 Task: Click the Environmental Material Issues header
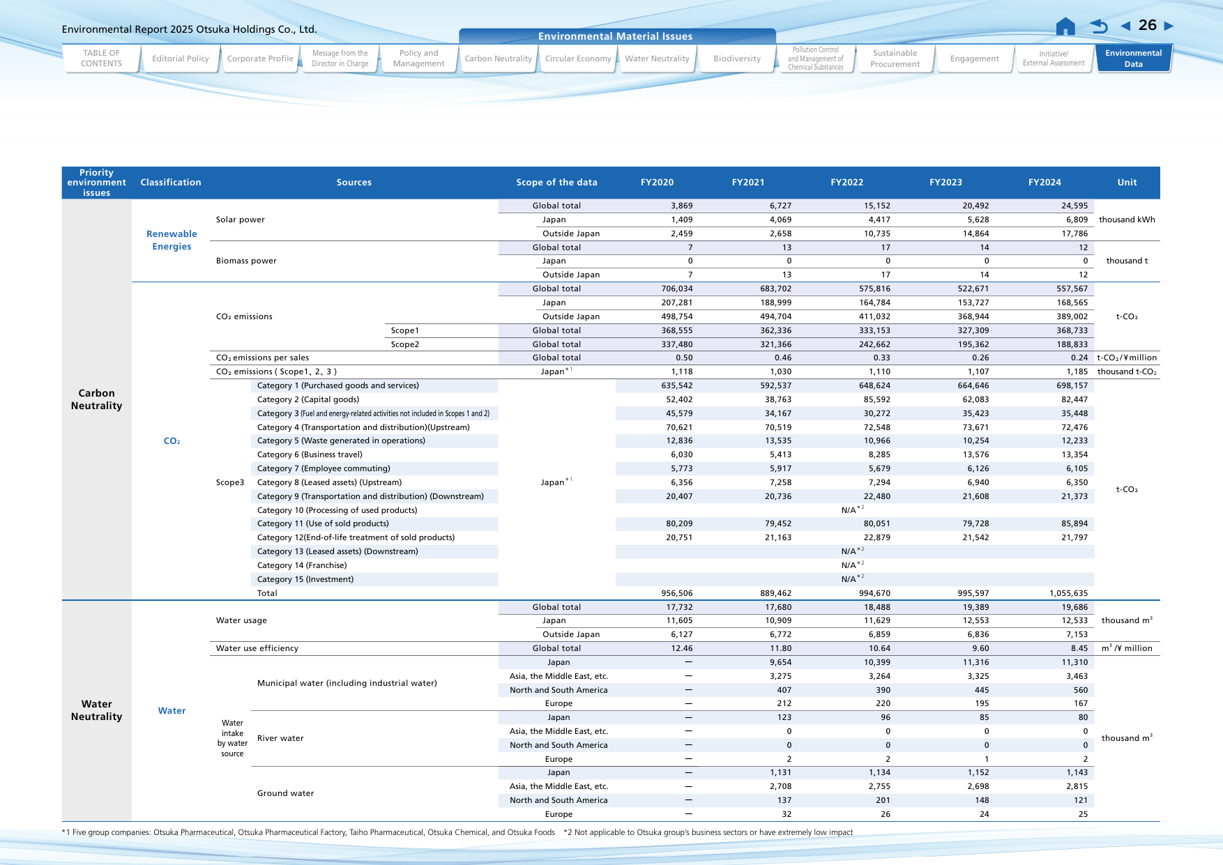tap(616, 36)
